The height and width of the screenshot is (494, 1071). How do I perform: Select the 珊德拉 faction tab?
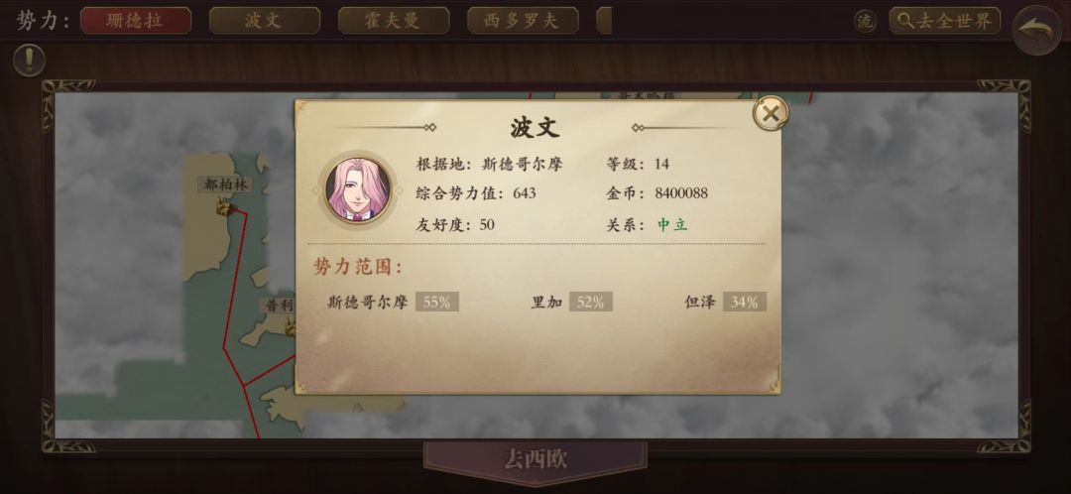[136, 21]
